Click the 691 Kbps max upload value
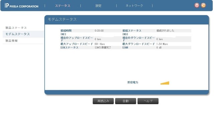The image size is (214, 121). (x=100, y=44)
